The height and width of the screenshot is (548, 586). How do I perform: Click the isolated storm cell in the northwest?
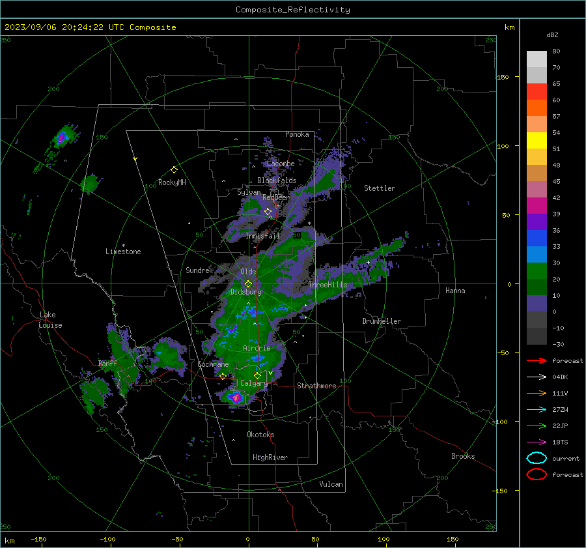pos(61,137)
